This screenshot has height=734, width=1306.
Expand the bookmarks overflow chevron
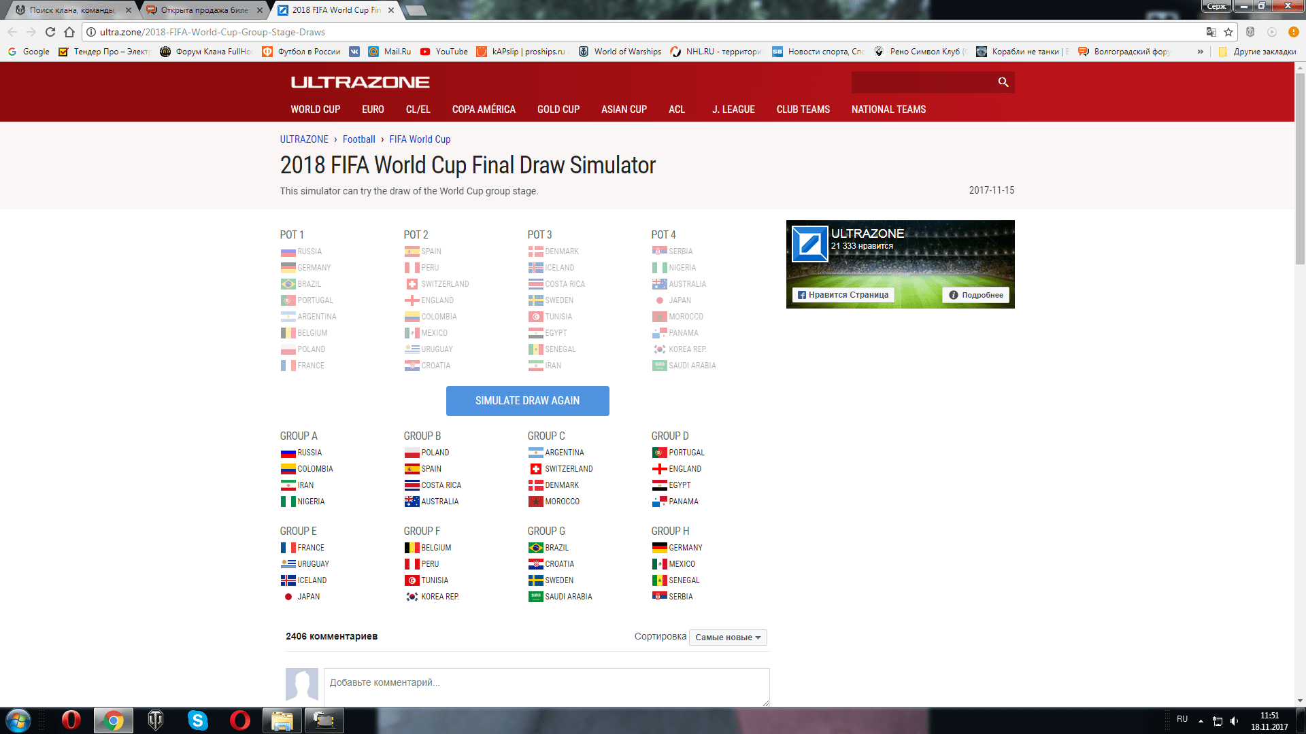(1200, 52)
